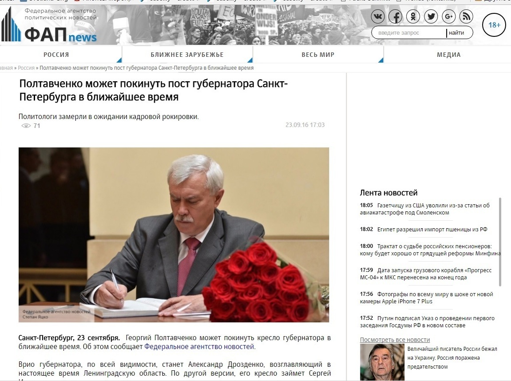Open the БЛИЖНЕЕ ЗАРУБЕЖЬЕ navigation section
The image size is (511, 381).
click(x=187, y=55)
